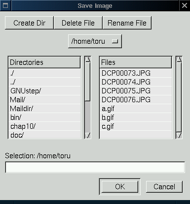Go up via the ../ directory entry
The image size is (190, 204).
[x=44, y=82]
